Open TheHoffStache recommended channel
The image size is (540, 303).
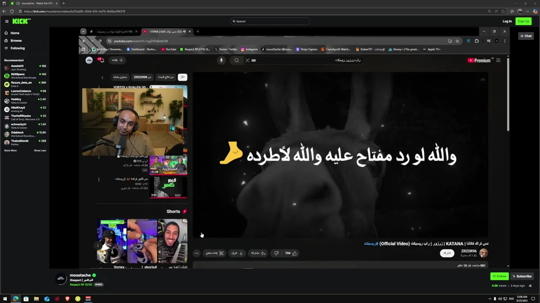click(25, 117)
